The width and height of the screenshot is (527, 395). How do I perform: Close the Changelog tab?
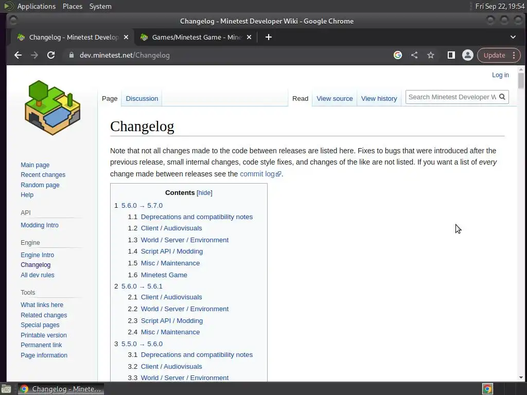[x=126, y=37]
